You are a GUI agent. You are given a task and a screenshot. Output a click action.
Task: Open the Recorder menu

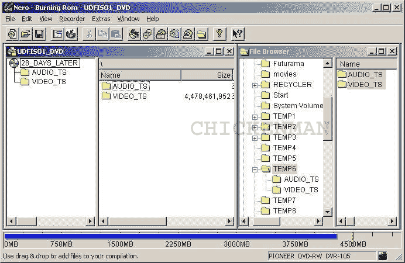pyautogui.click(x=72, y=19)
